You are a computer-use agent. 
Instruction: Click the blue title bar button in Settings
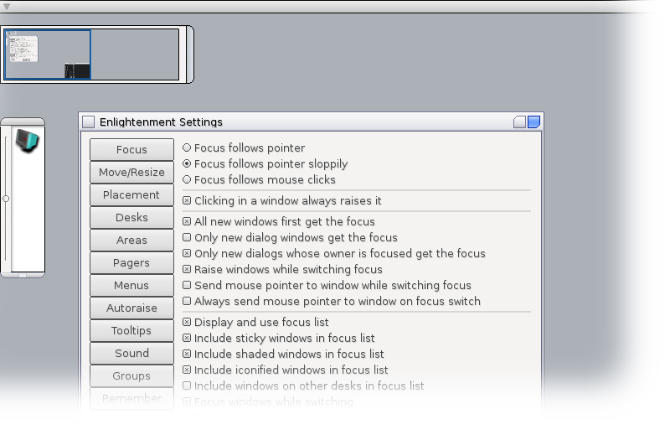click(533, 122)
